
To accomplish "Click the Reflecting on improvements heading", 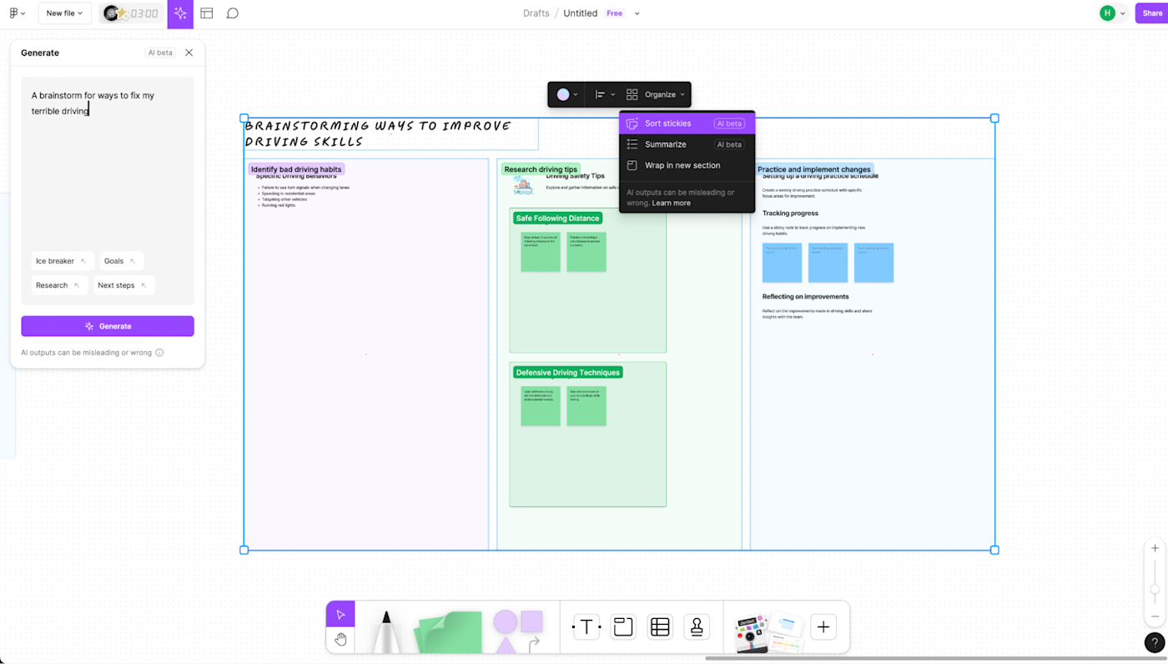I will coord(805,296).
